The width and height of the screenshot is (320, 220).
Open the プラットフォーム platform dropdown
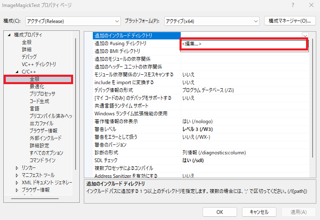click(x=212, y=21)
